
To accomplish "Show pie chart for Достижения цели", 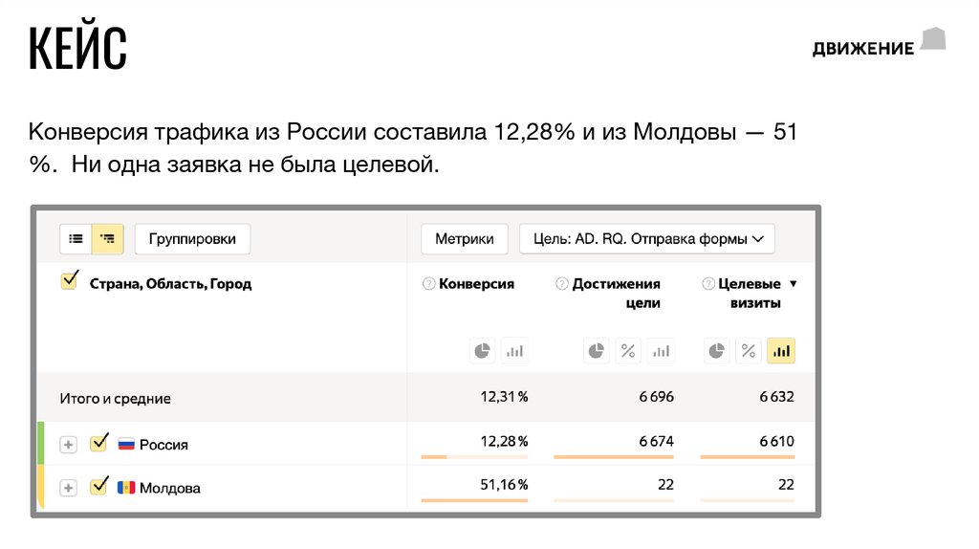I will [597, 351].
